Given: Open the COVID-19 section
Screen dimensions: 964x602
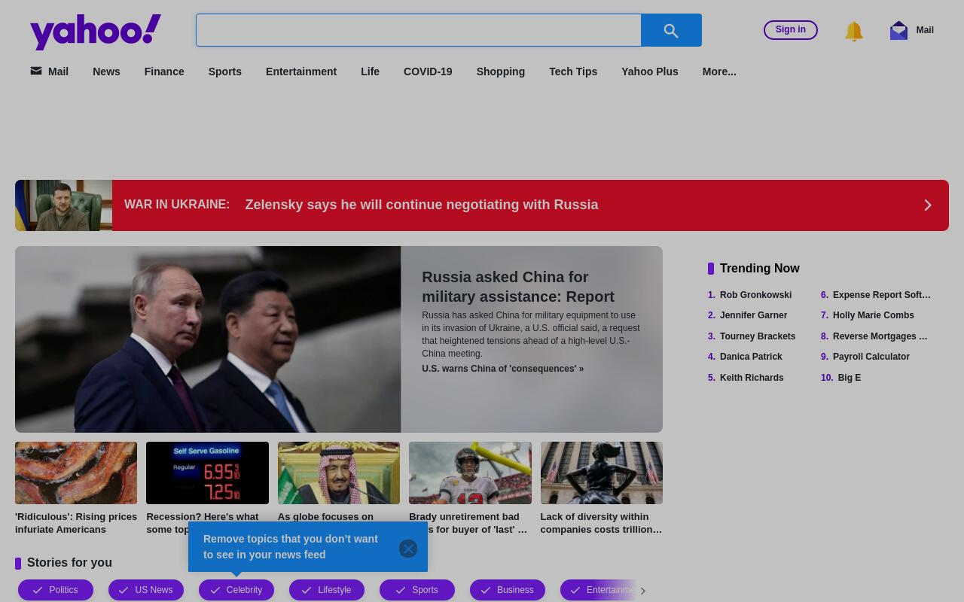Looking at the screenshot, I should 428,71.
